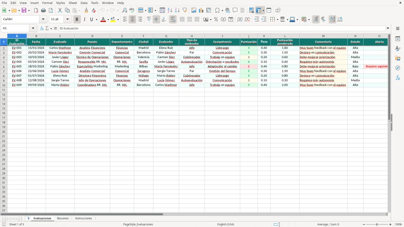Viewport: 404px width, 227px height.
Task: Toggle Italic formatting
Action: (84, 20)
